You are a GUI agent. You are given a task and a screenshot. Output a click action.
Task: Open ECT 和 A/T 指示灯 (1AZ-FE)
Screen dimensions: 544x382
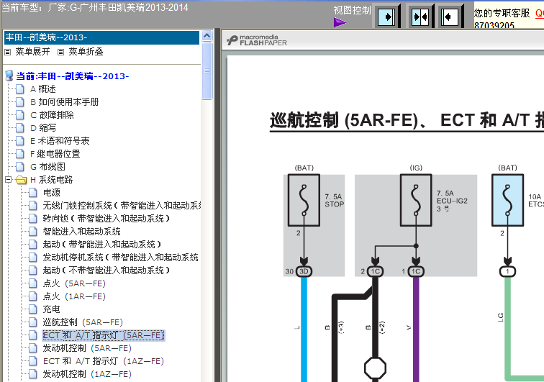point(104,361)
